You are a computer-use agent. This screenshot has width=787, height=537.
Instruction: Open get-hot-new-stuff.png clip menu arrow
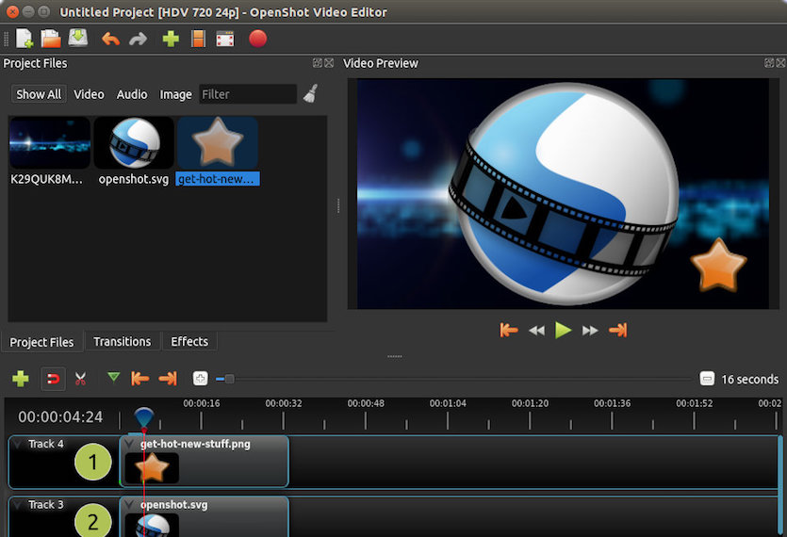pos(129,444)
